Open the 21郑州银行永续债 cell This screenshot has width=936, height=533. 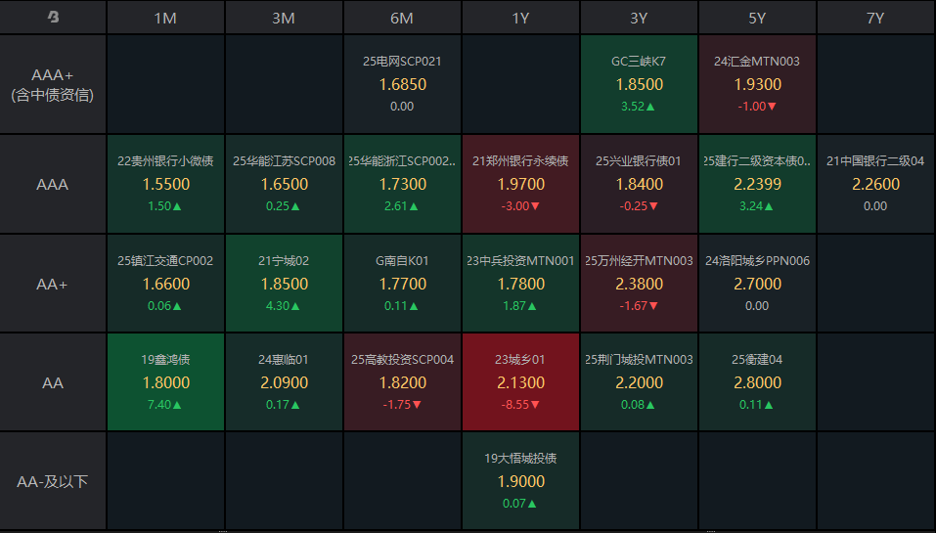pyautogui.click(x=520, y=184)
